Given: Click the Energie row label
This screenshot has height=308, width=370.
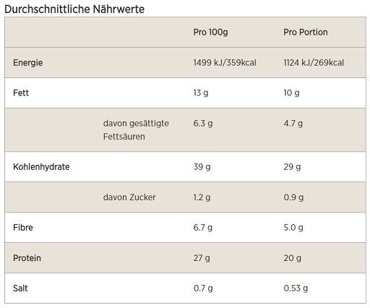Looking at the screenshot, I should [x=28, y=63].
